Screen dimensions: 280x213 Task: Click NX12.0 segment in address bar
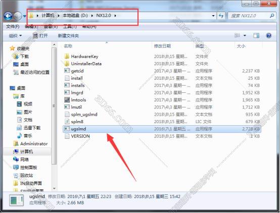[104, 16]
